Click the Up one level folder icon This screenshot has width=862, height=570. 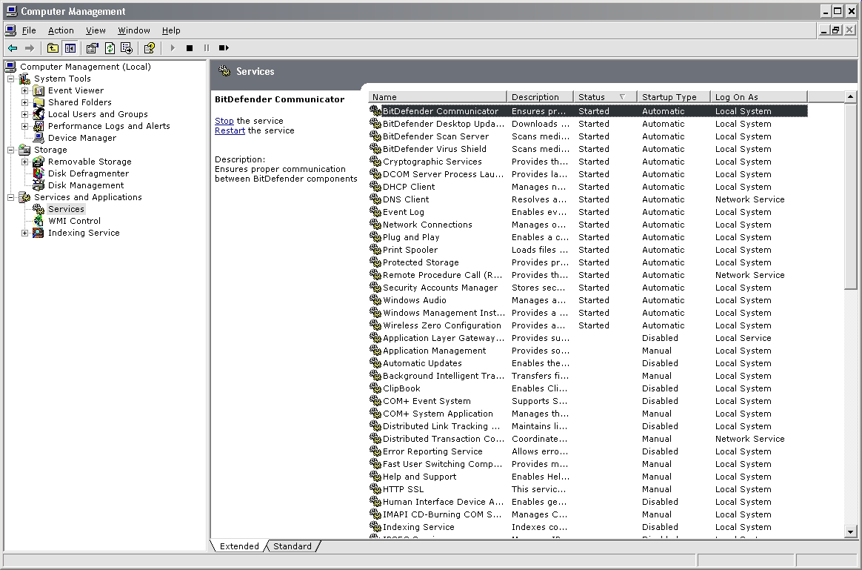53,48
